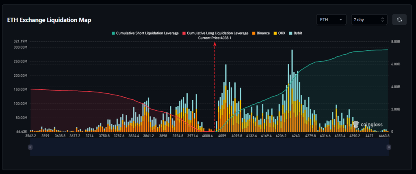
Task: Click the red long liquidation legend swatch
Action: tap(184, 33)
